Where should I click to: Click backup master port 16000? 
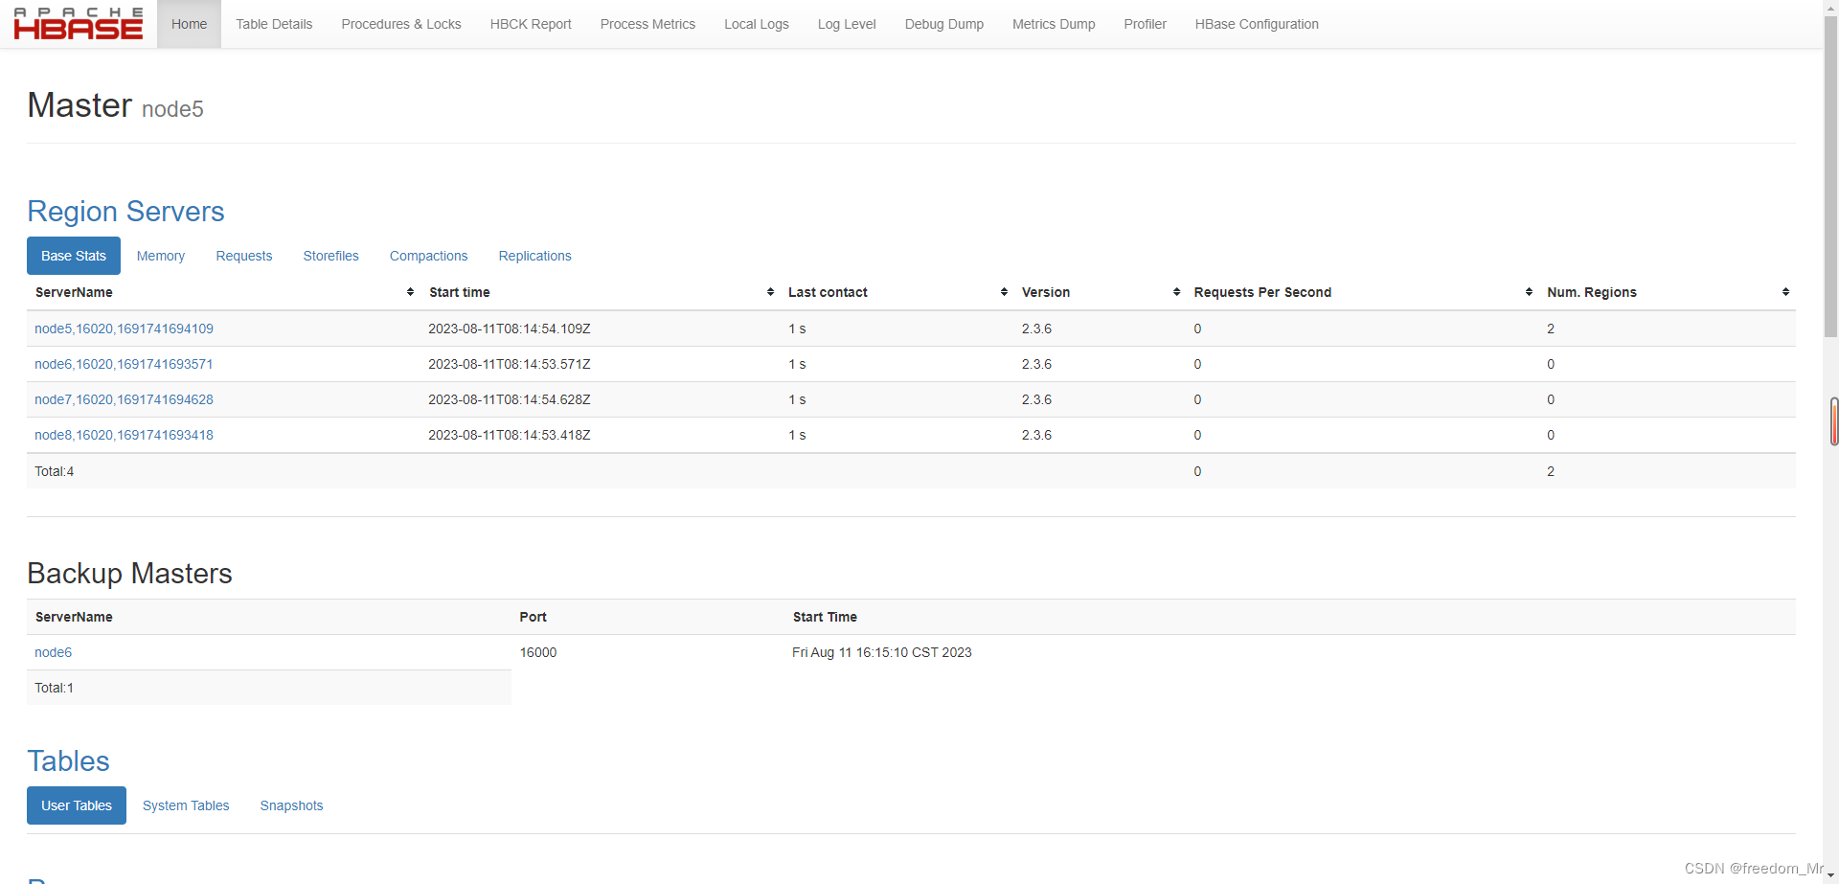(538, 652)
